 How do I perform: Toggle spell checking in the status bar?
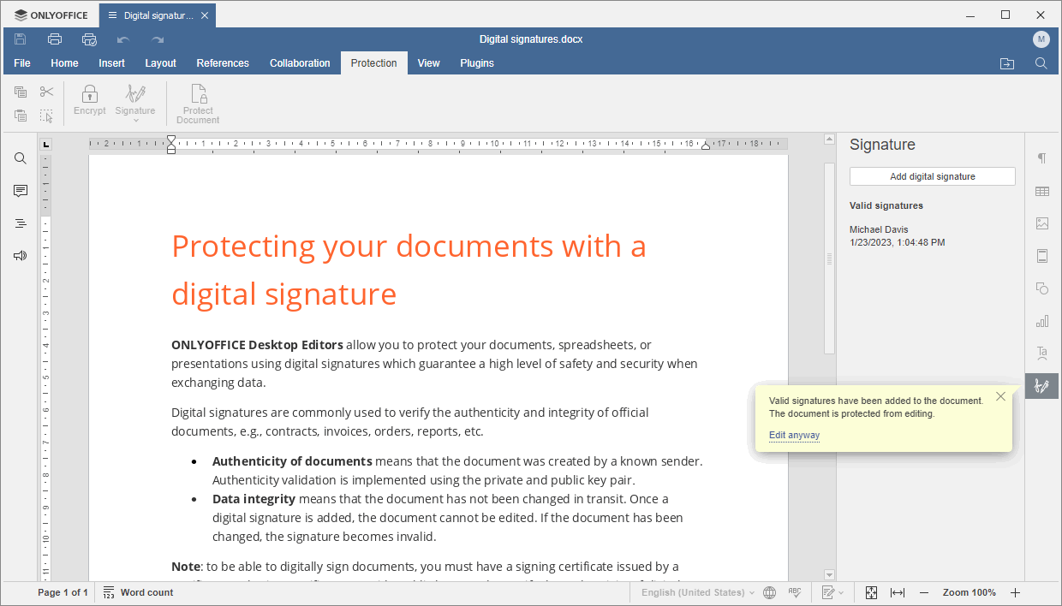pyautogui.click(x=795, y=592)
